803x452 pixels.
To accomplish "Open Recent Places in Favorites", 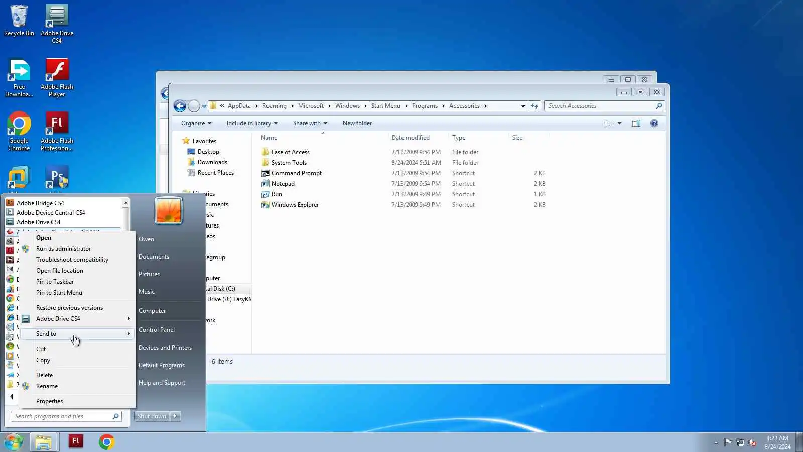I will 216,173.
